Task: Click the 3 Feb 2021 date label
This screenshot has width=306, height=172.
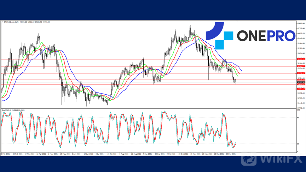Action: (5, 154)
